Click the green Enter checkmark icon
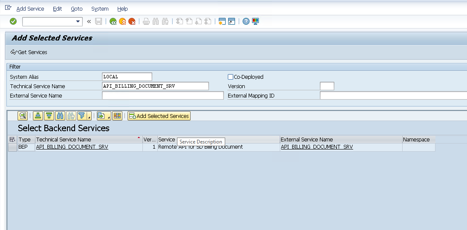467x230 pixels. click(x=13, y=21)
